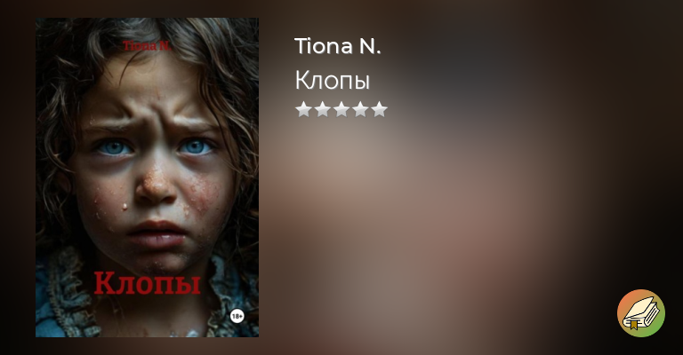Open author Tiona N. white heading
This screenshot has width=683, height=355.
(x=338, y=46)
